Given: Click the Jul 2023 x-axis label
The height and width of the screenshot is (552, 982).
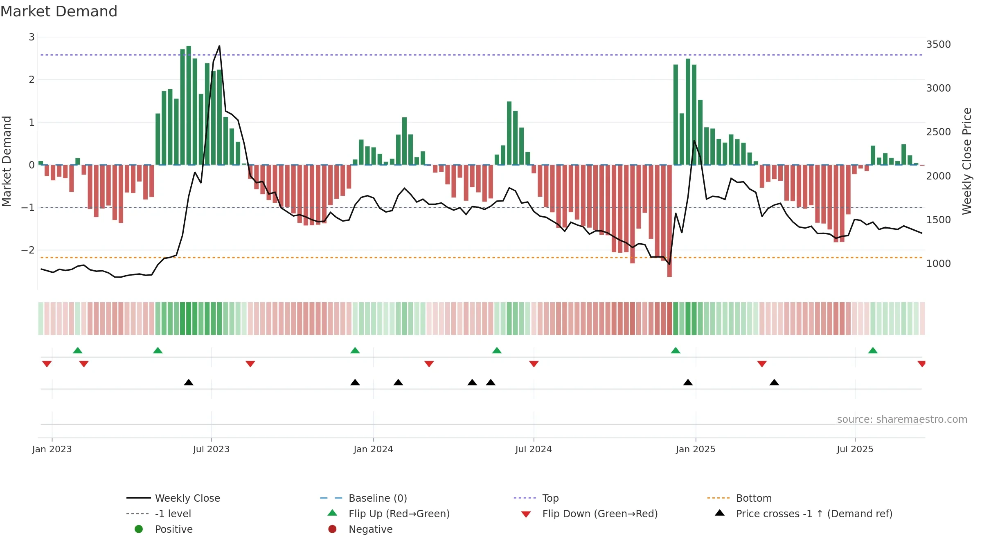Looking at the screenshot, I should (x=211, y=449).
